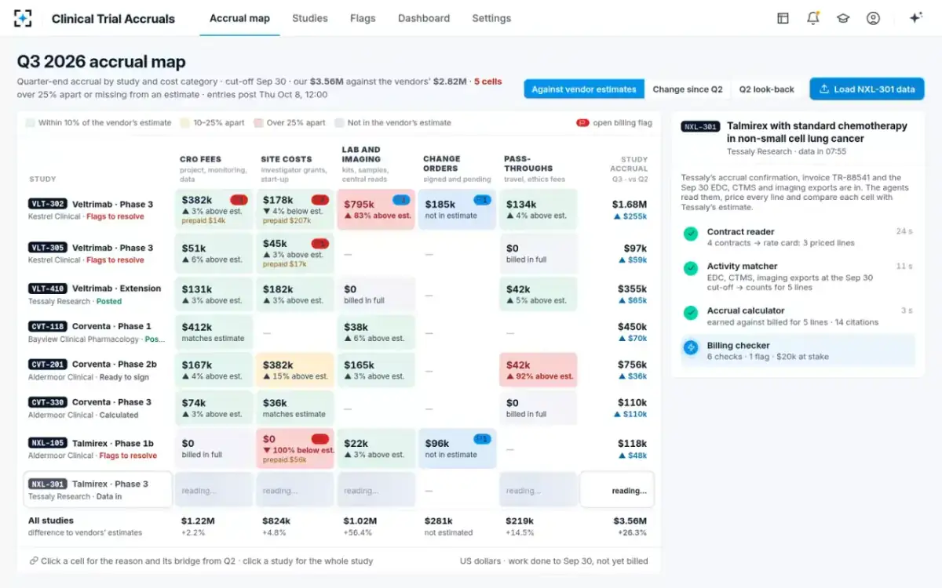The image size is (942, 588).
Task: Click the red flag badge in NXL-105 Site Costs cell
Action: 320,439
